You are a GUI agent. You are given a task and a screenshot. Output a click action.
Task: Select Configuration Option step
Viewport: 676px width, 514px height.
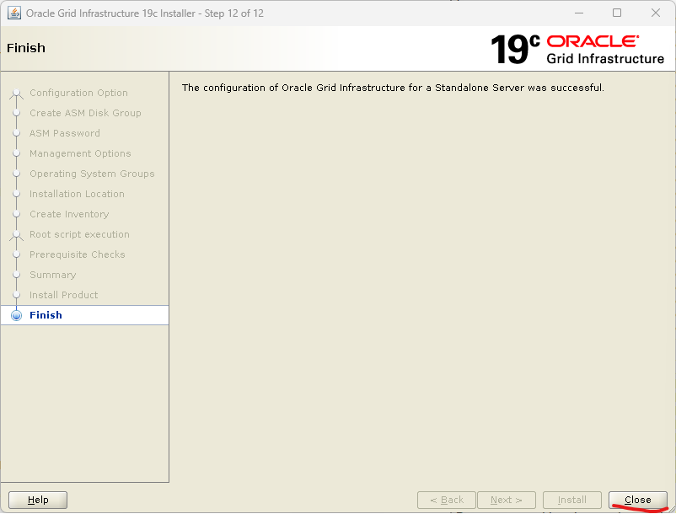tap(78, 93)
